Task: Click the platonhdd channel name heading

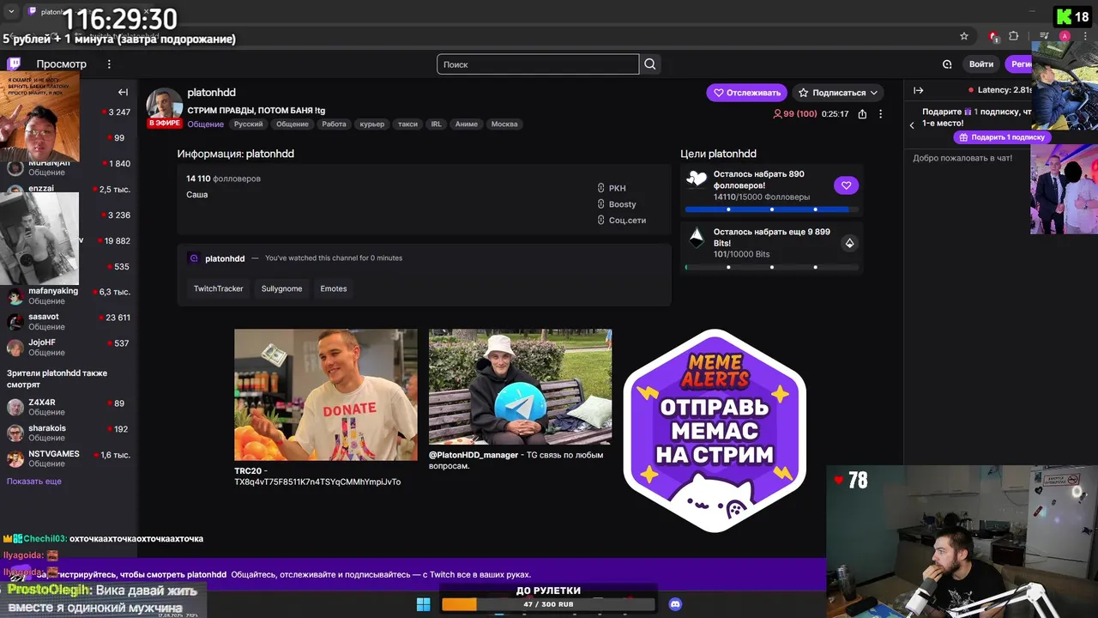Action: tap(211, 93)
